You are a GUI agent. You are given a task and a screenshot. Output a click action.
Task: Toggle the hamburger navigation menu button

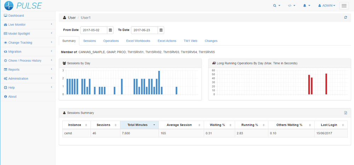344,6
